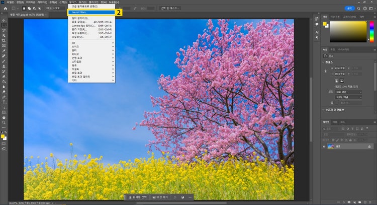The height and width of the screenshot is (205, 377).
Task: Select the Move tool
Action: pos(4,20)
